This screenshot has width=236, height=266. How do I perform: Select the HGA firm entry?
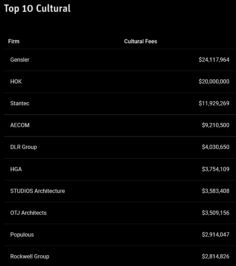pyautogui.click(x=16, y=169)
